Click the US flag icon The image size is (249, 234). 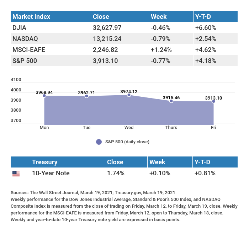(x=16, y=174)
